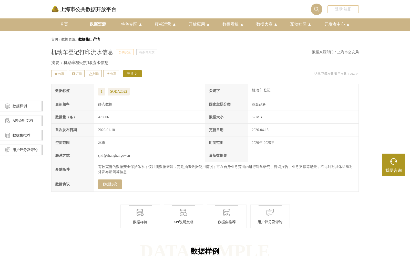Click the platform logo icon
410x256 pixels.
[x=55, y=9]
